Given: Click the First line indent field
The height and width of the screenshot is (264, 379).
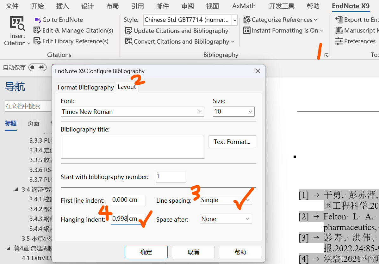Looking at the screenshot, I should point(128,200).
